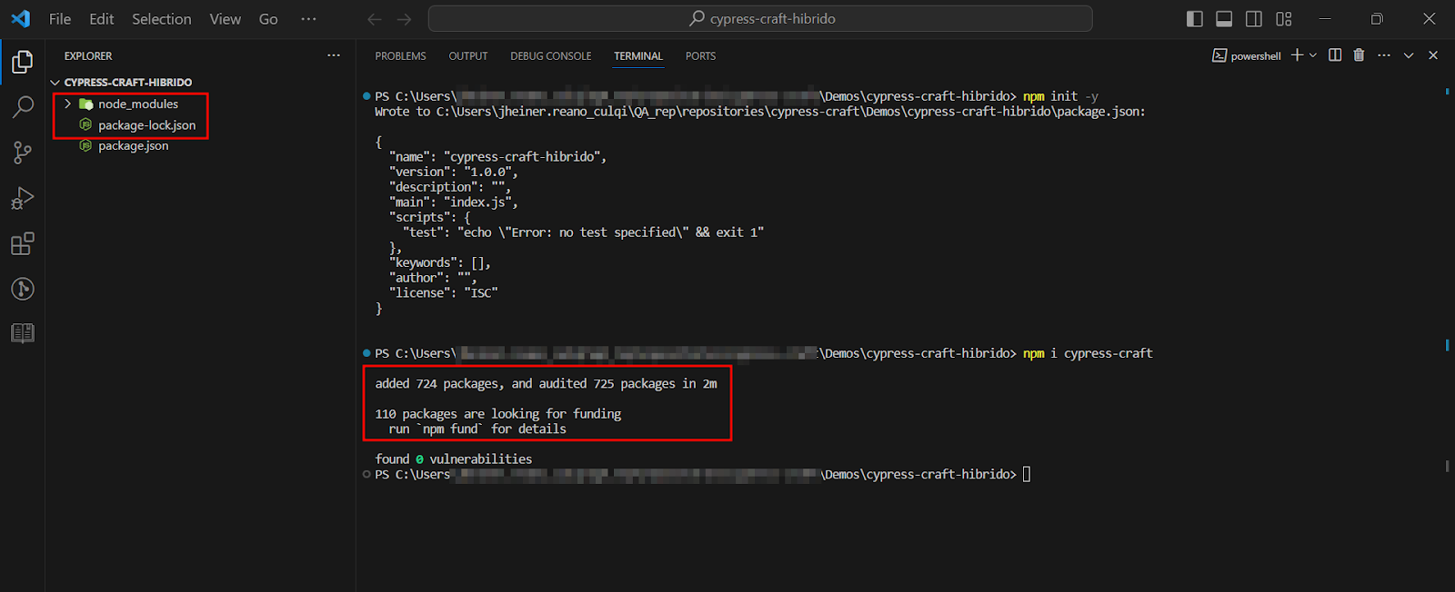Switch to the PORTS tab
Image resolution: width=1455 pixels, height=592 pixels.
pyautogui.click(x=700, y=56)
